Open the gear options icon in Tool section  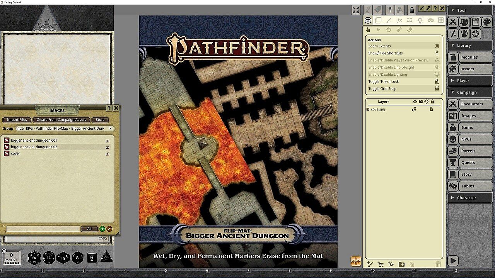[476, 34]
